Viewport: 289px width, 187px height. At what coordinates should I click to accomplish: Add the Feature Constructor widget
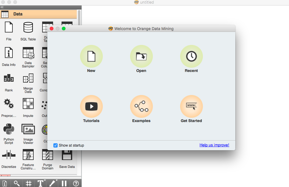pos(28,159)
